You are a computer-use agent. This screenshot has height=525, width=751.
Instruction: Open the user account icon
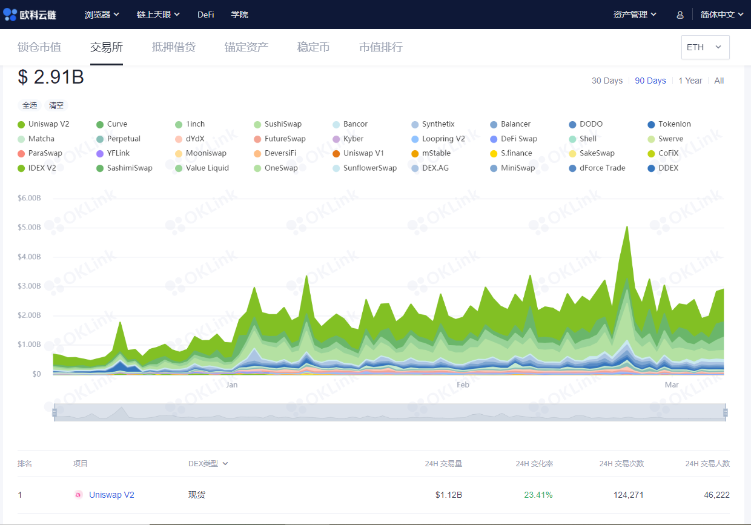(x=680, y=15)
